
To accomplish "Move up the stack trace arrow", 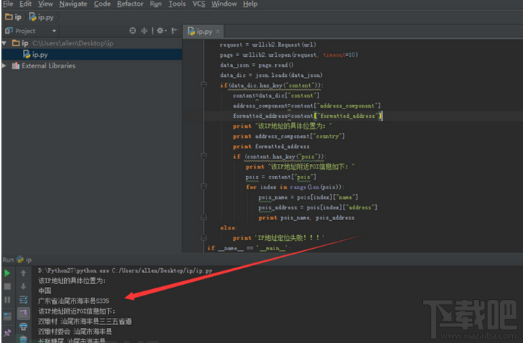I will tap(23, 273).
